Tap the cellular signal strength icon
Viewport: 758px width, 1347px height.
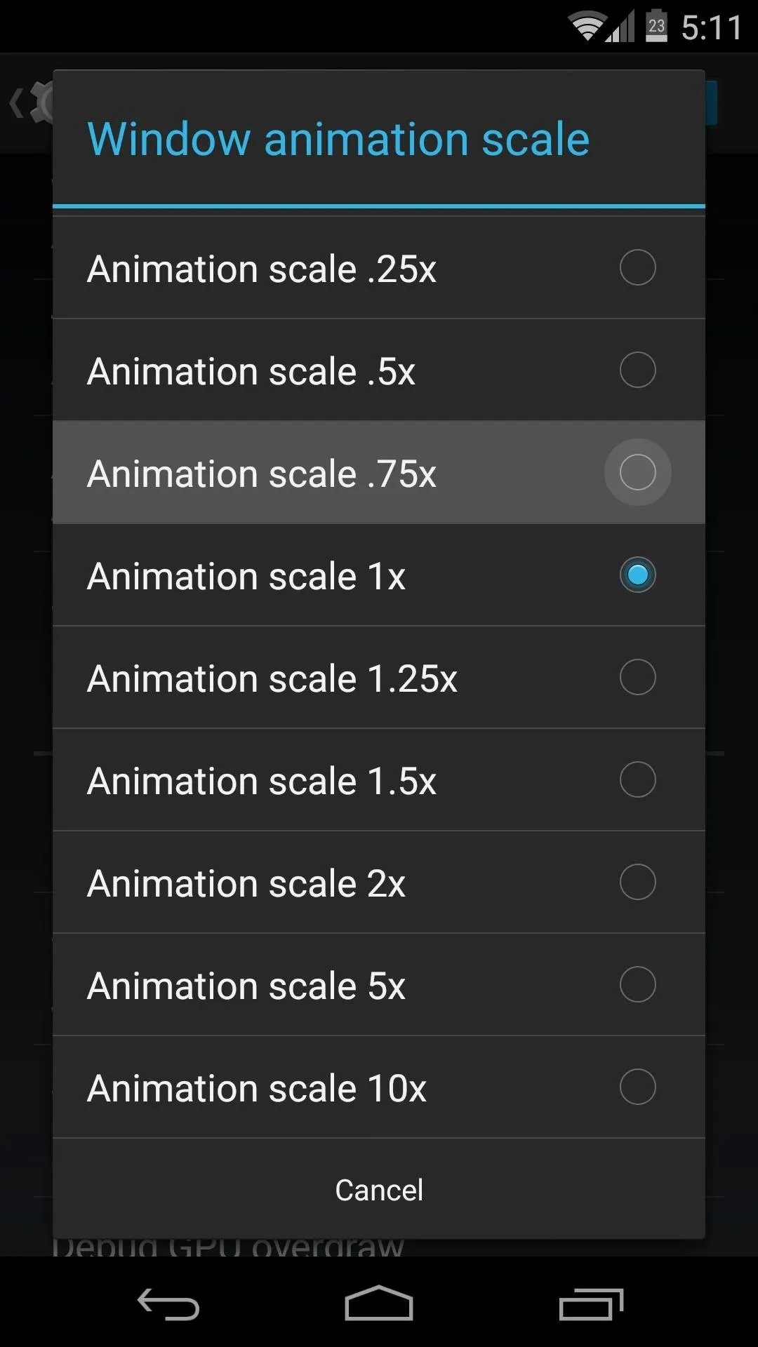click(620, 27)
